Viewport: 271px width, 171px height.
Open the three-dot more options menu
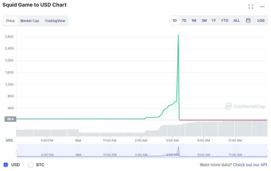pyautogui.click(x=262, y=7)
